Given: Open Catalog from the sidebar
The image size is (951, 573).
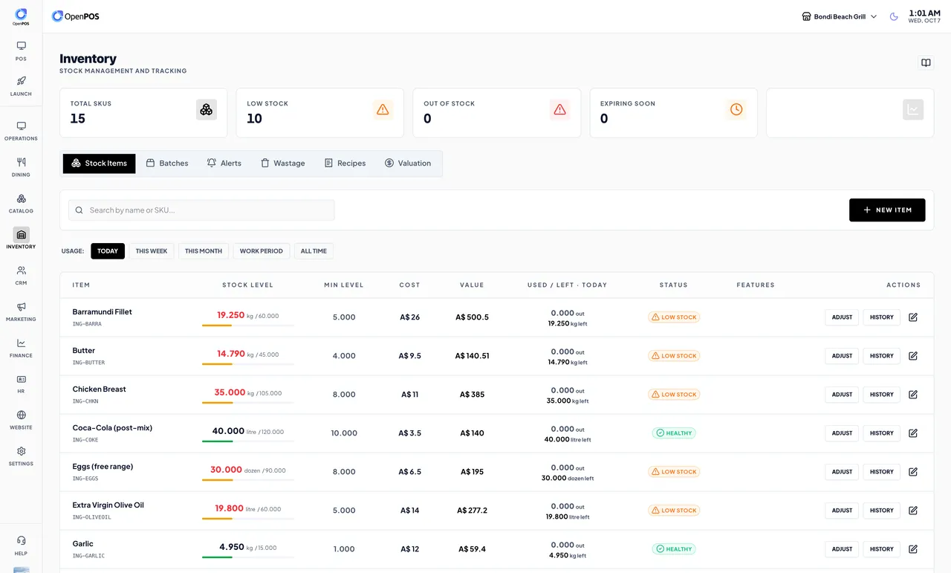Looking at the screenshot, I should coord(21,203).
